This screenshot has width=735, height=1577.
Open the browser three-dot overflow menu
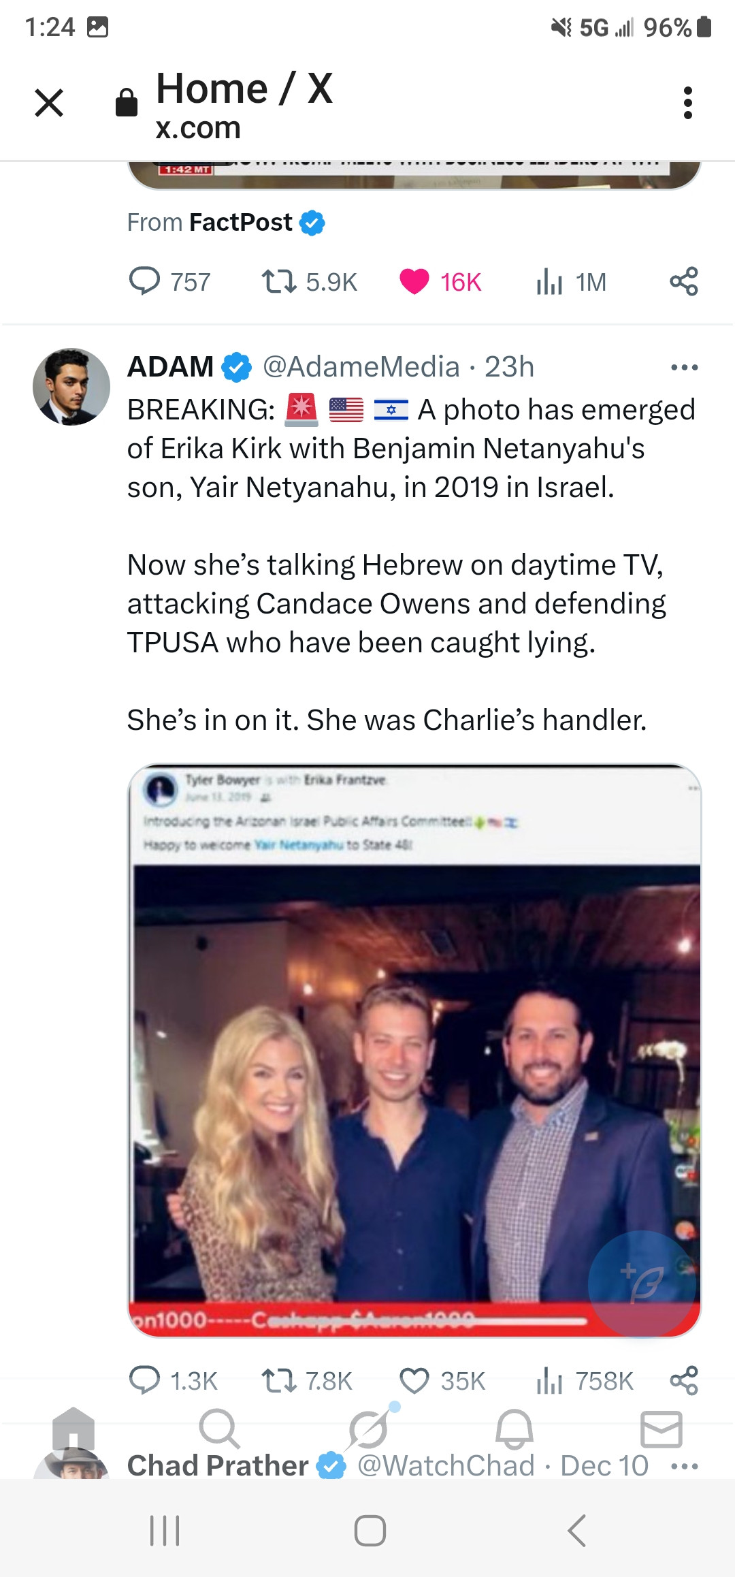687,103
